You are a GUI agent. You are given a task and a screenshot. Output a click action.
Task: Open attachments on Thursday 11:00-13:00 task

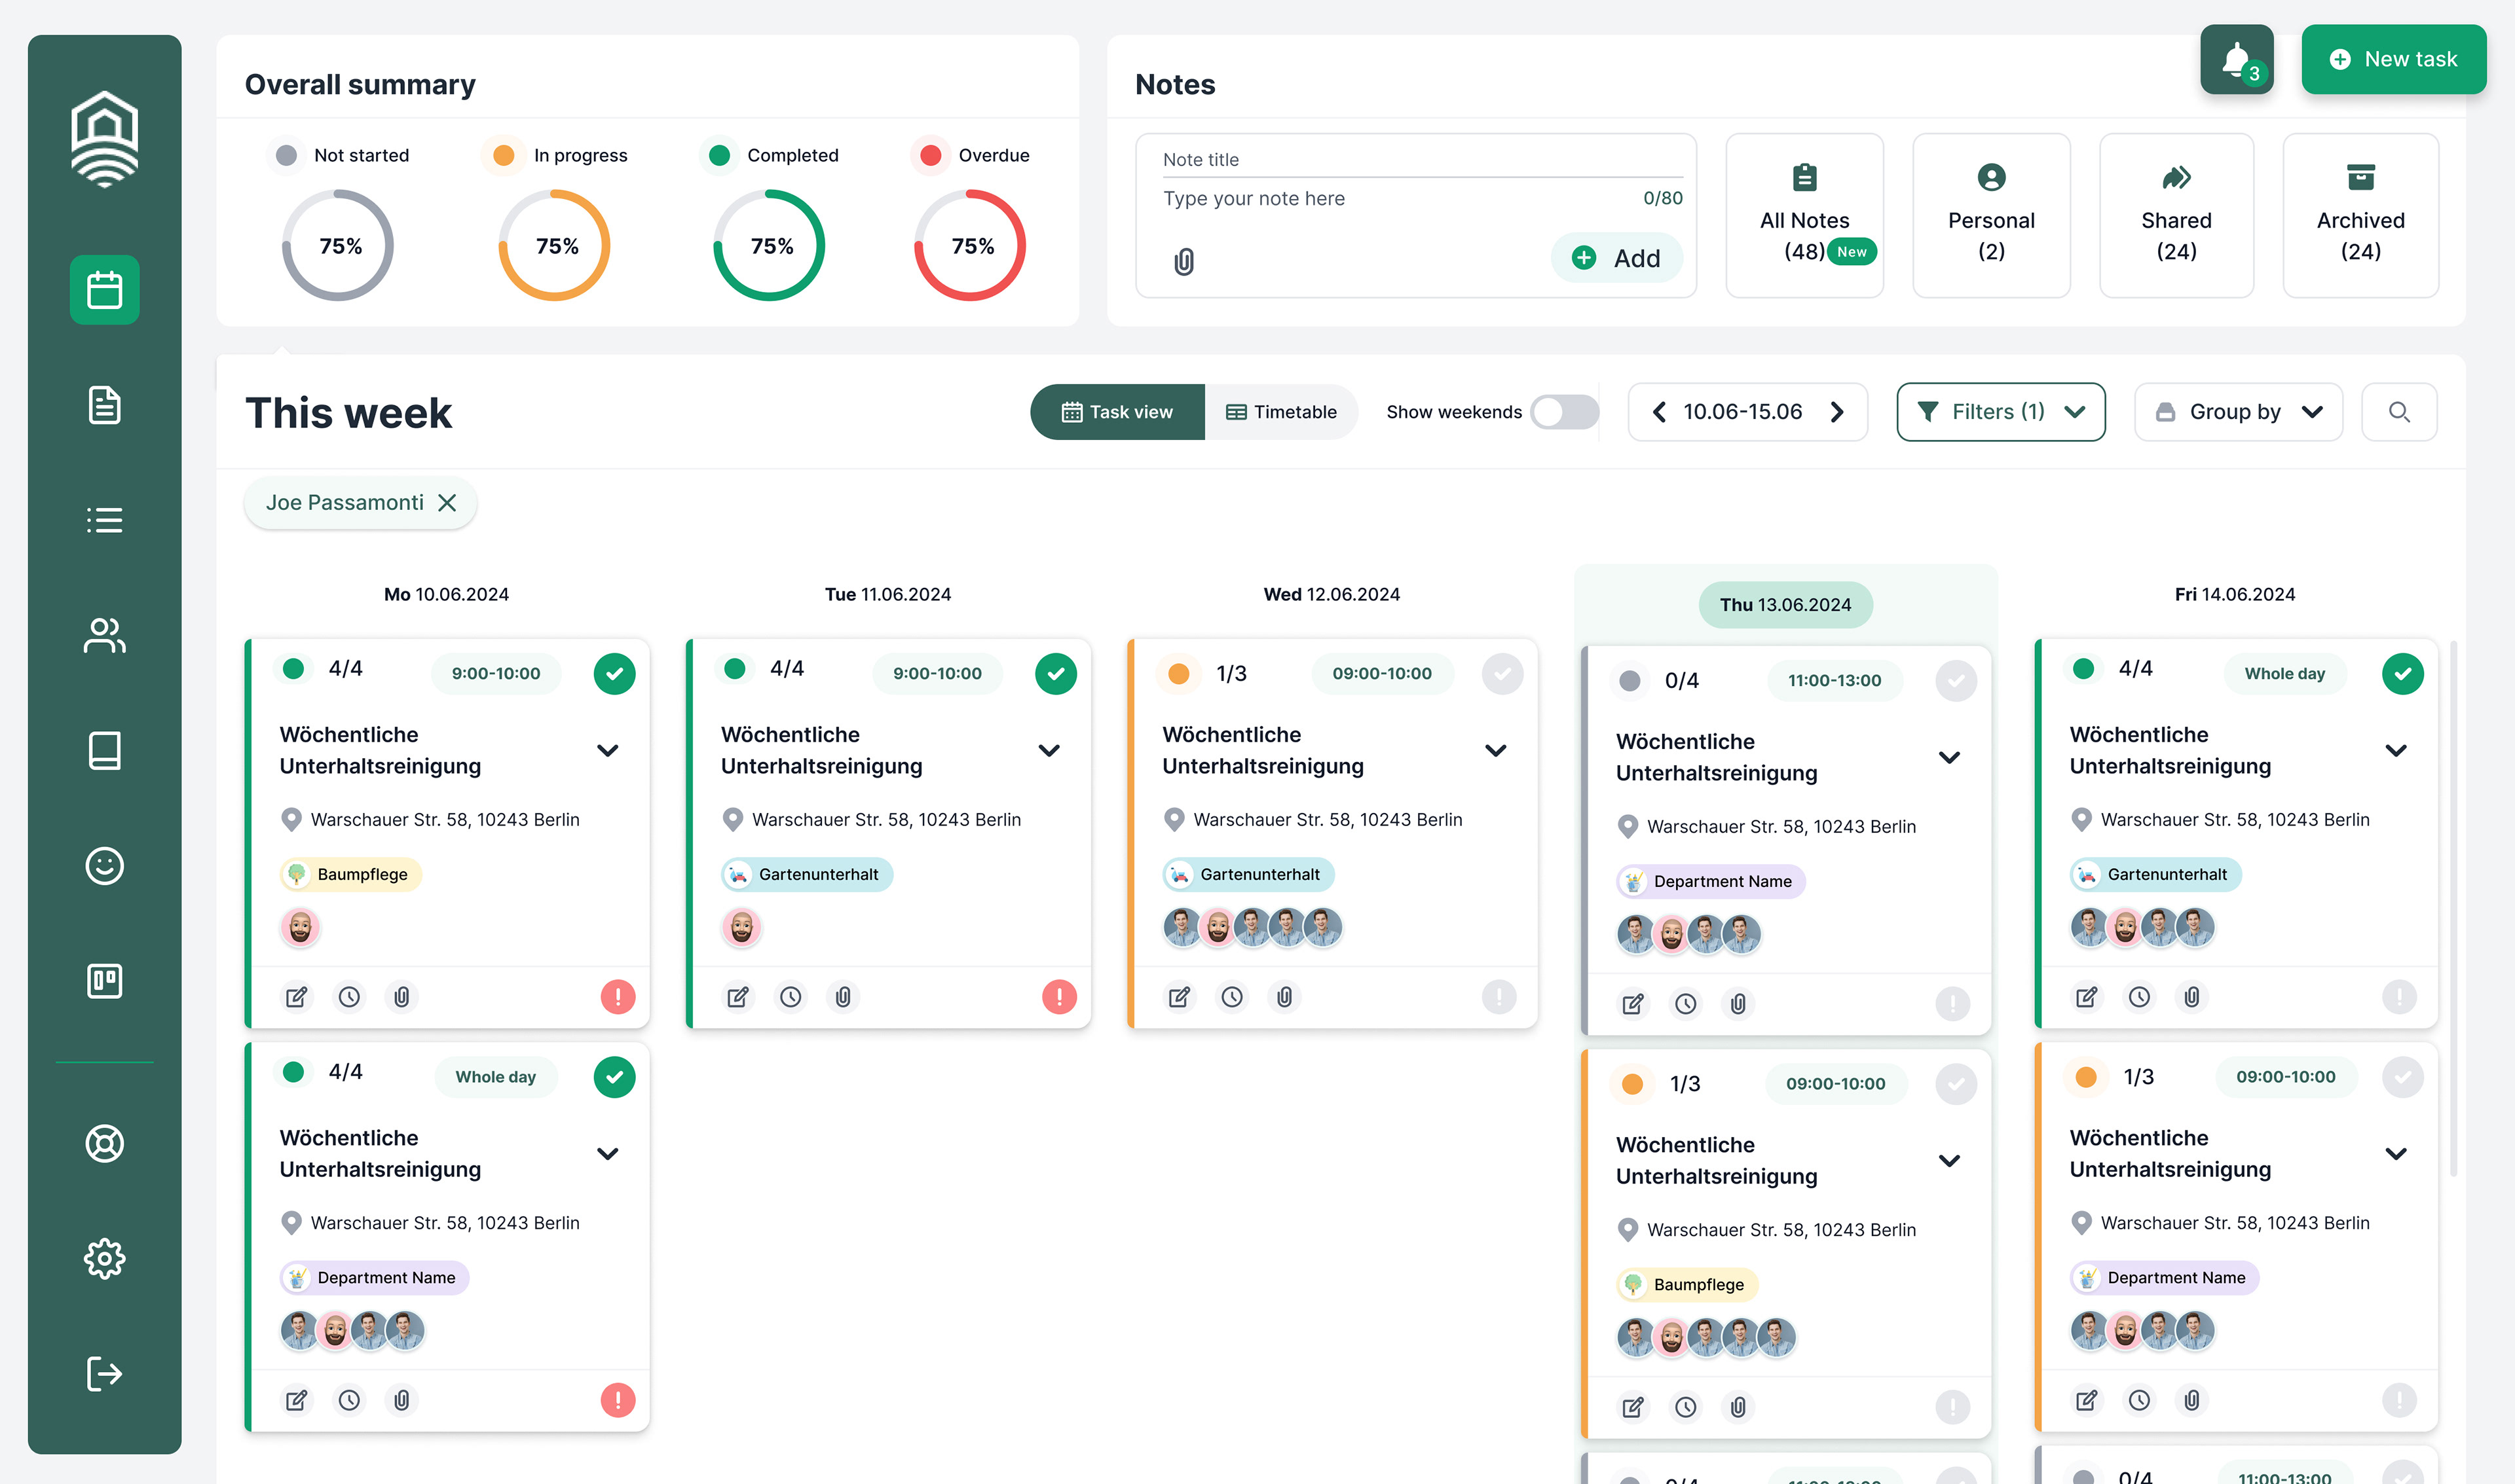(x=1739, y=1004)
